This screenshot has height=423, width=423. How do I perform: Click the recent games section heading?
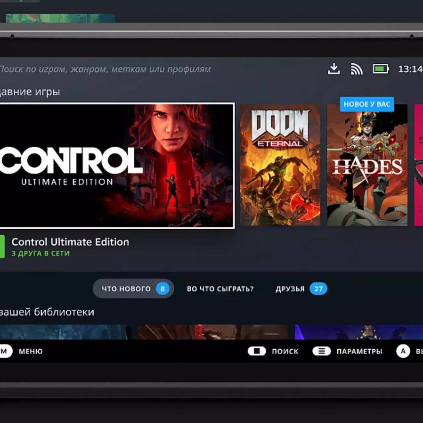30,92
